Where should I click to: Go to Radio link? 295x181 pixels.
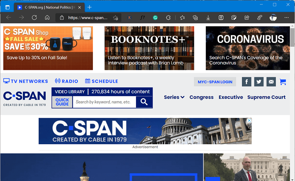coord(66,81)
